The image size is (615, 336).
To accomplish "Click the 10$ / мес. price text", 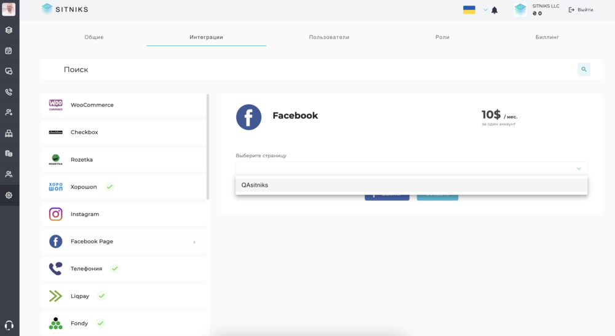I will [499, 115].
